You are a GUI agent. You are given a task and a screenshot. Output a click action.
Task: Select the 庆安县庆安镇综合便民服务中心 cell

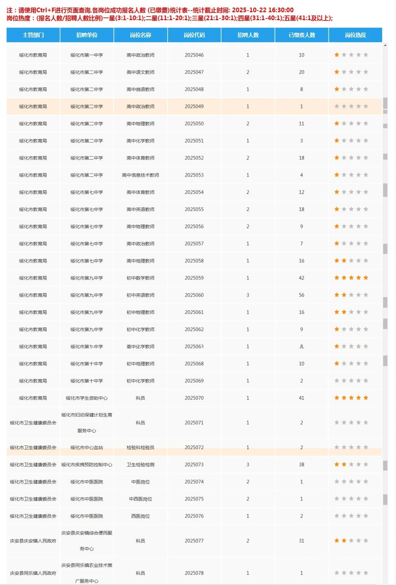pos(87,541)
